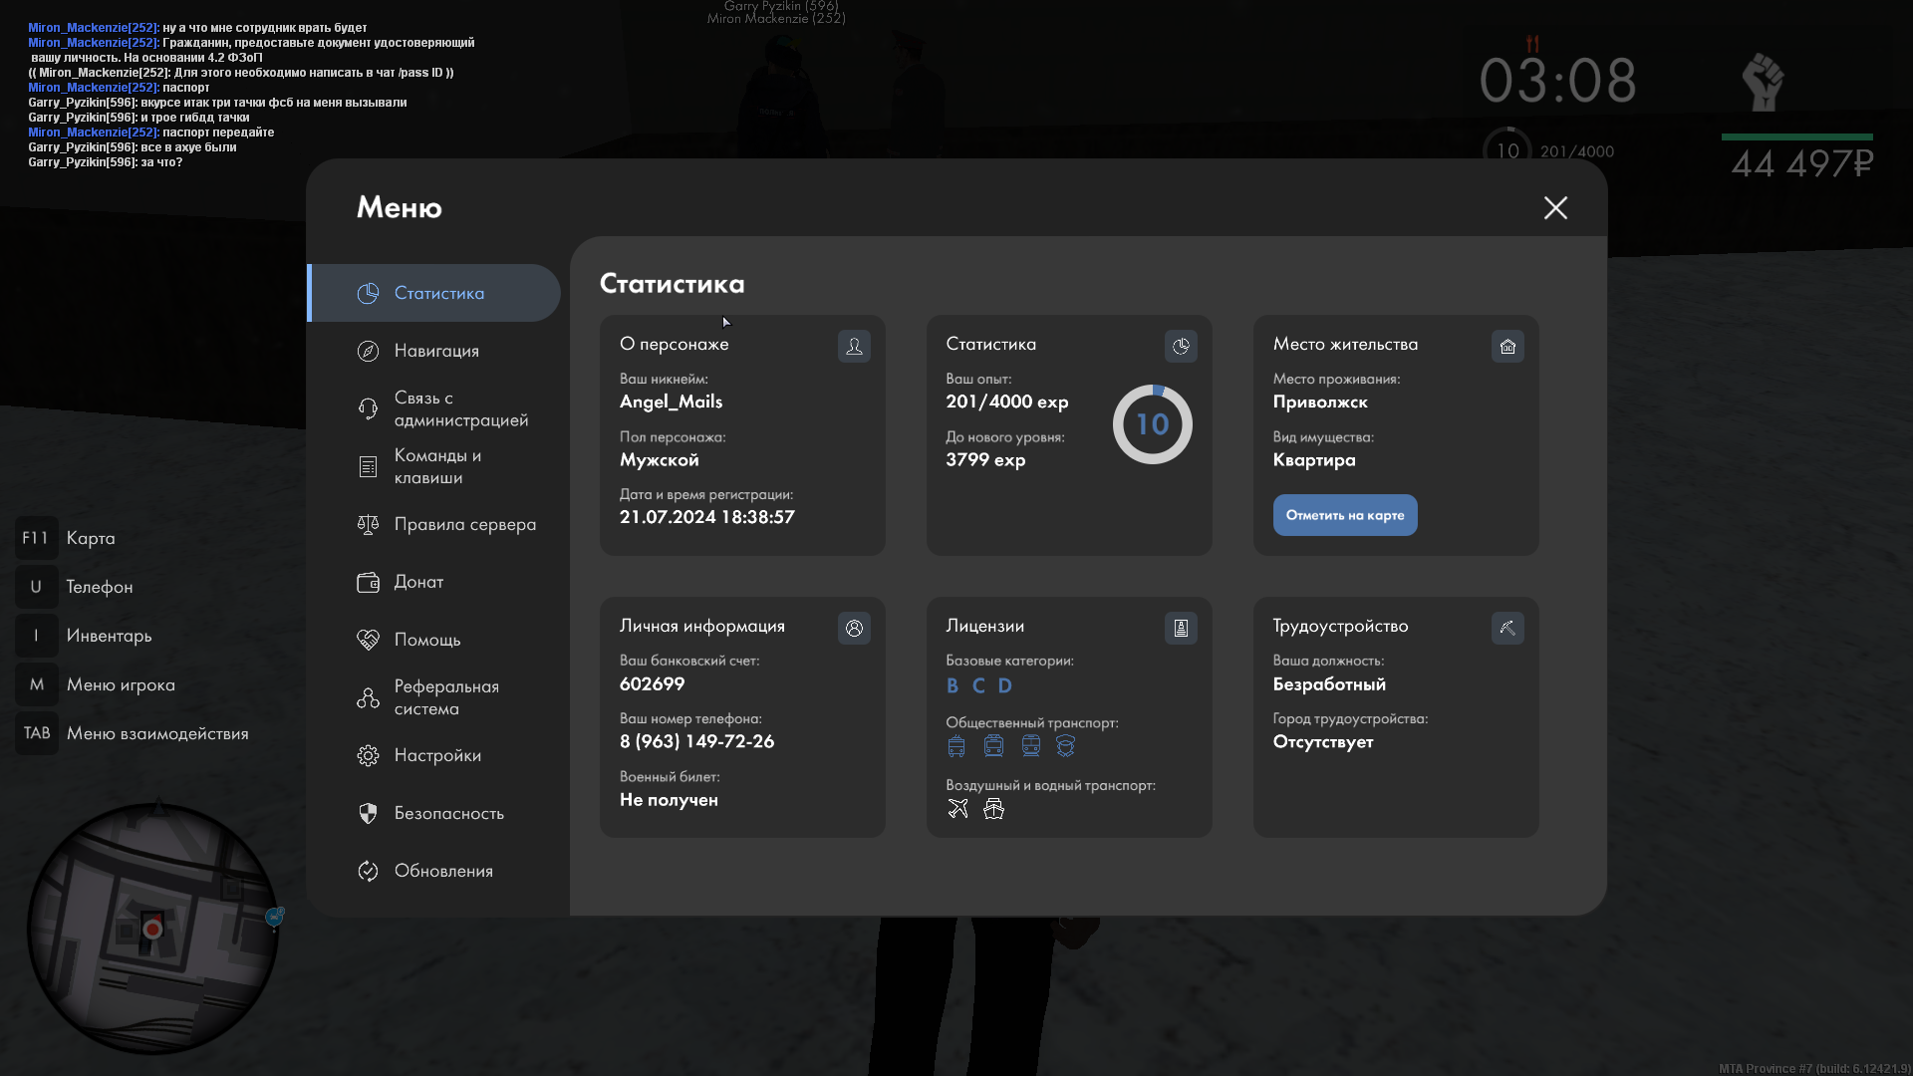
Task: Click the profile icon in О персонаже card
Action: (x=854, y=346)
